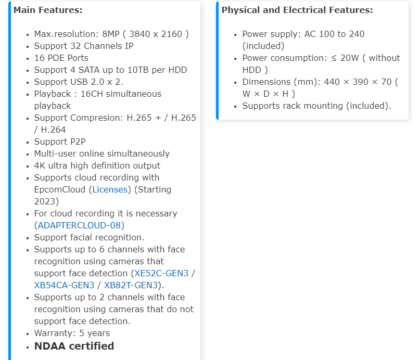Viewport: 419px width, 360px height.
Task: Click the Main Features heading
Action: tap(48, 10)
